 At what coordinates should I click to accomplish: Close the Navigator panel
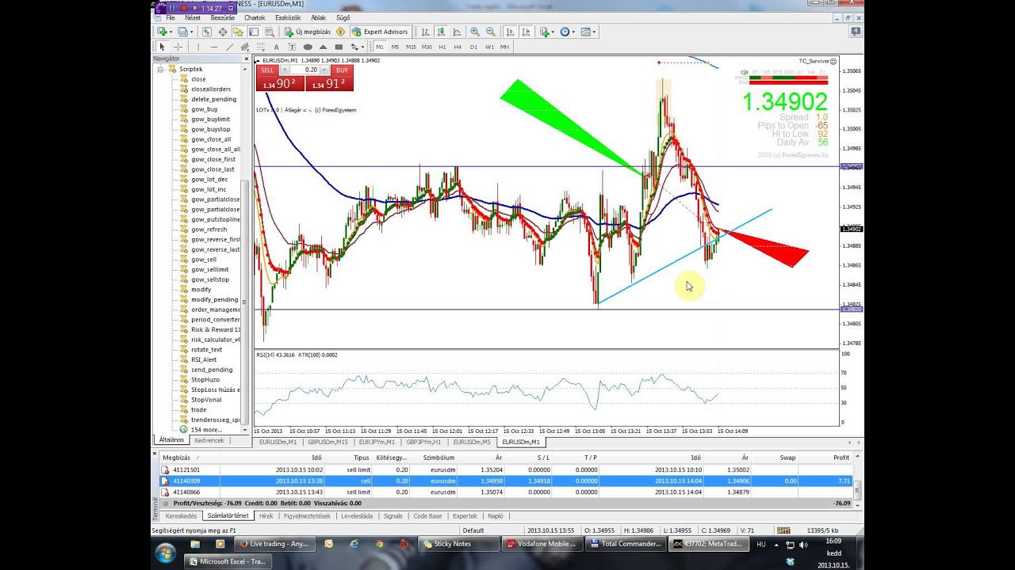(247, 59)
